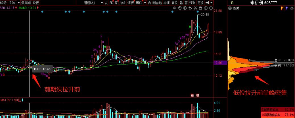Click the eye visibility icon above chart
Viewport: 295px width, 118px height.
coord(175,8)
